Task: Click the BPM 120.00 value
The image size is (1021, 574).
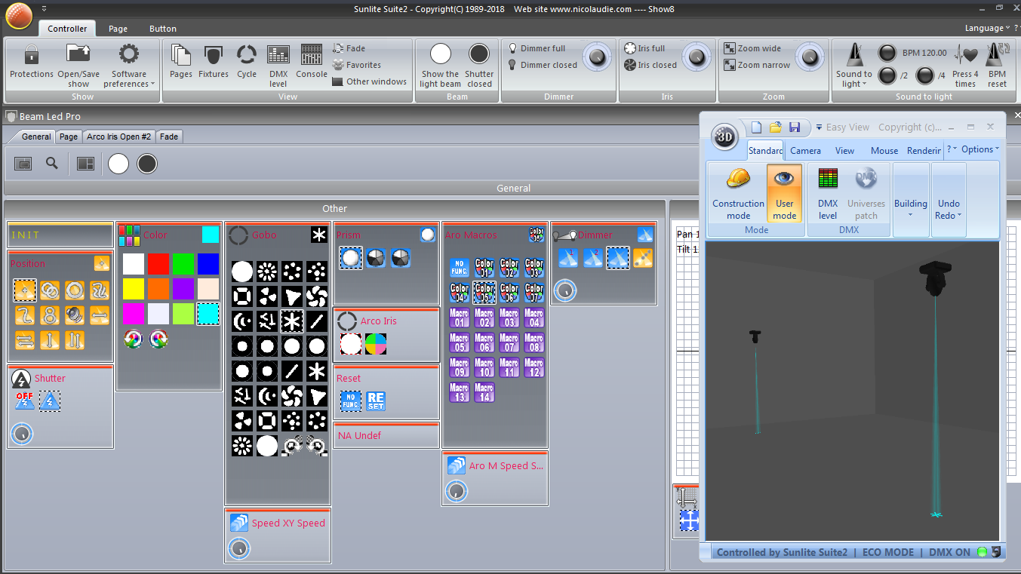Action: point(924,53)
